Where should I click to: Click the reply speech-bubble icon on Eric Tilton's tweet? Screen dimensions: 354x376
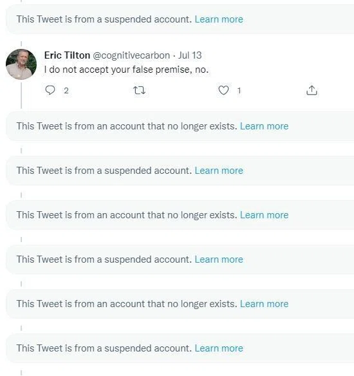(x=50, y=90)
